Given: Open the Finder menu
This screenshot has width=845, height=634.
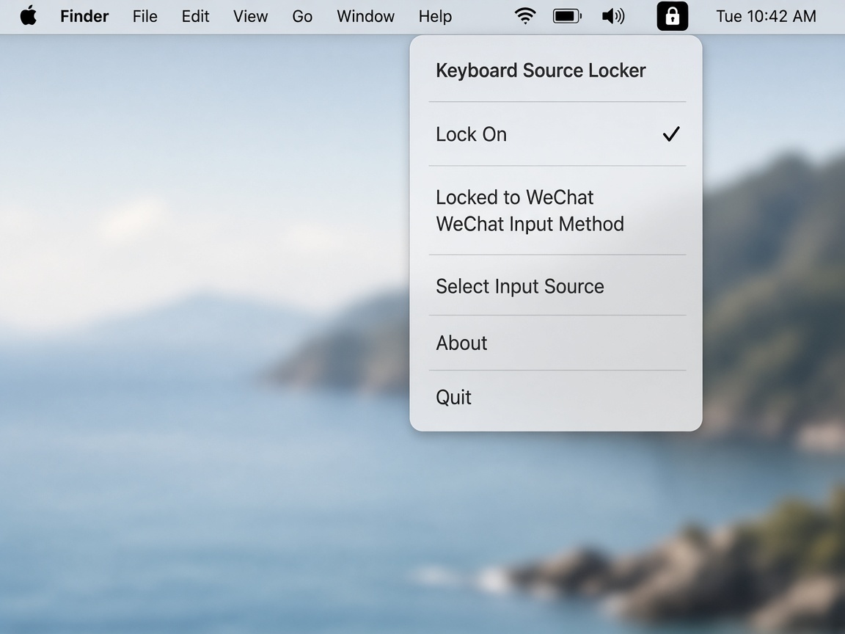Looking at the screenshot, I should pyautogui.click(x=84, y=16).
